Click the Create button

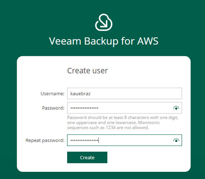pyautogui.click(x=87, y=157)
